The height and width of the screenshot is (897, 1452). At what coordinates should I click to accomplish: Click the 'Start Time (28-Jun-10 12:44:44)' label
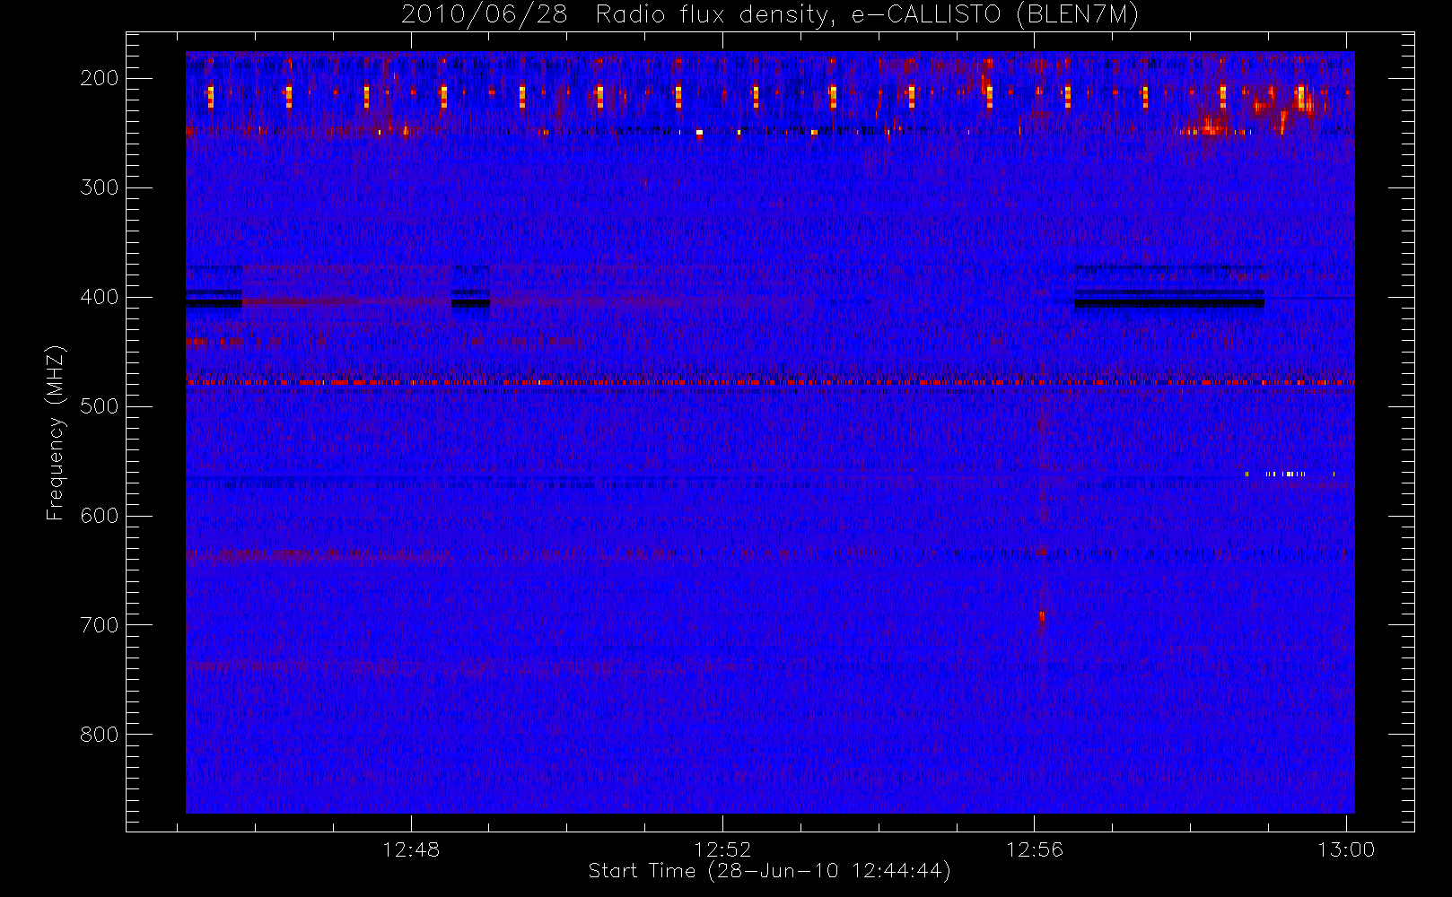point(769,871)
